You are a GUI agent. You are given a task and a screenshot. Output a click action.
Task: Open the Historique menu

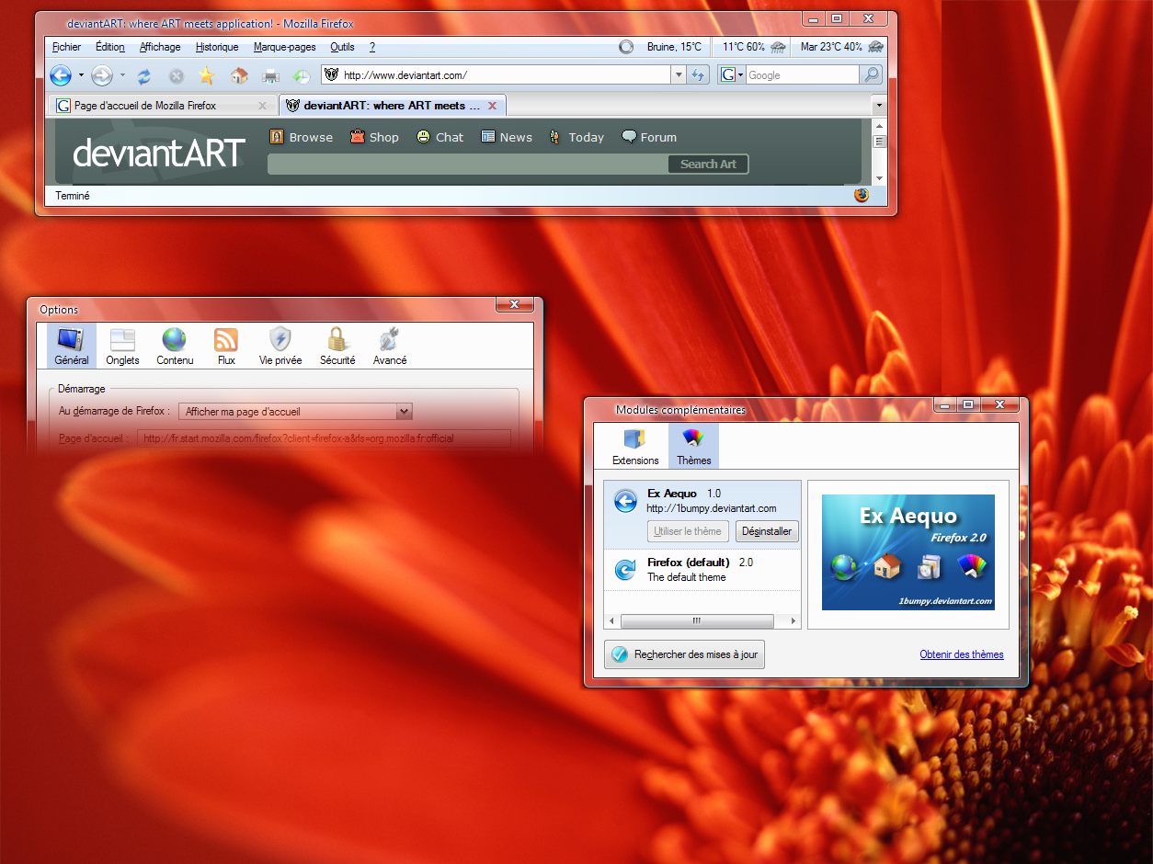pos(217,47)
